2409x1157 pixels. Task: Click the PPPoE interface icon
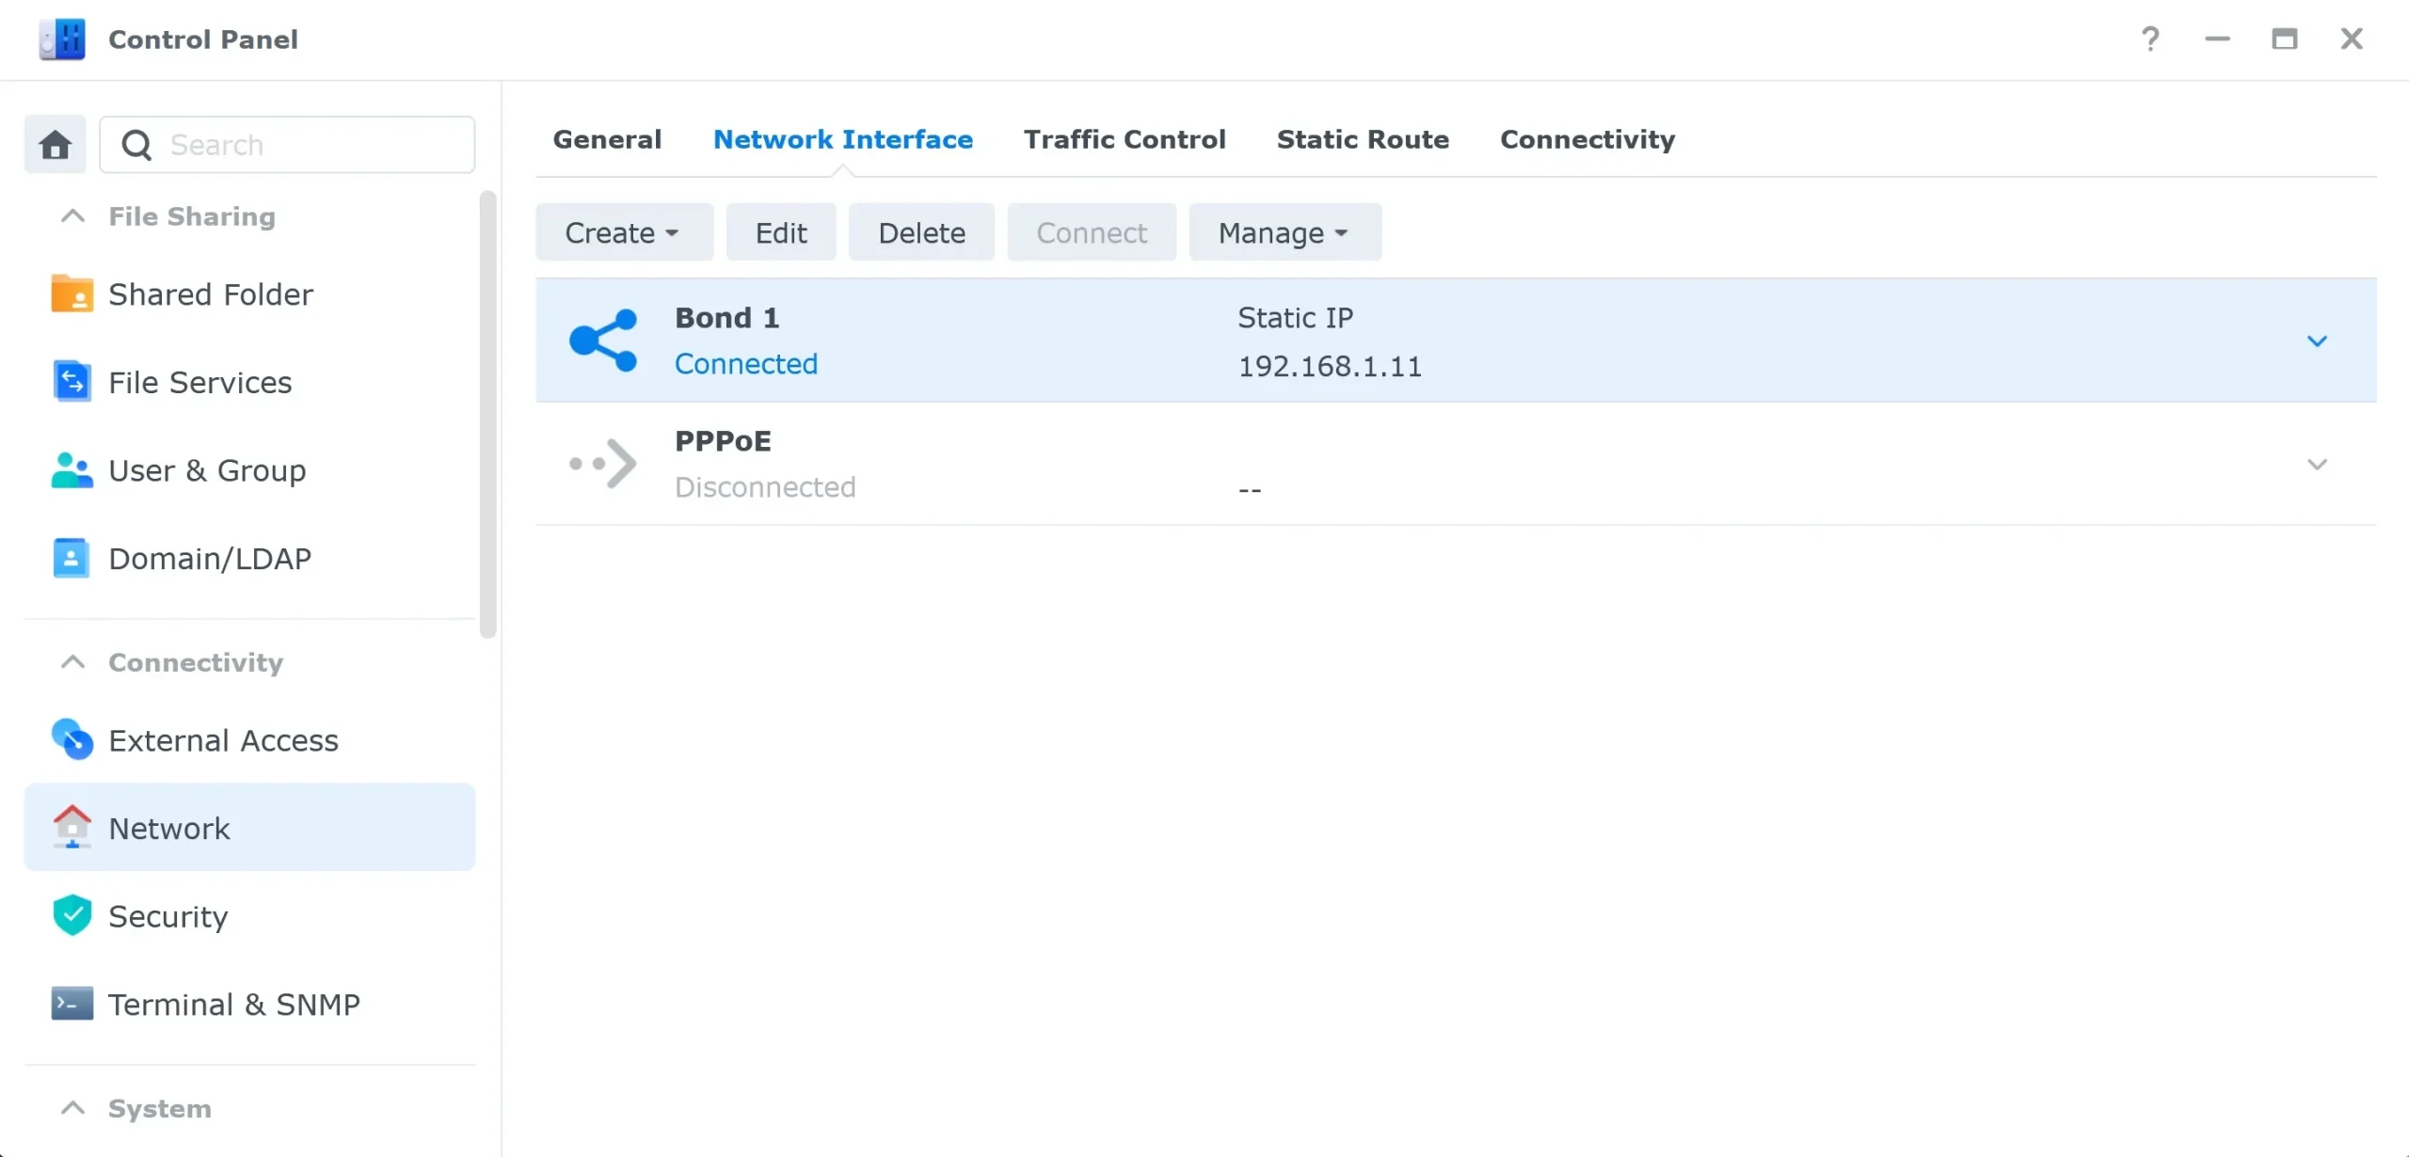click(602, 463)
